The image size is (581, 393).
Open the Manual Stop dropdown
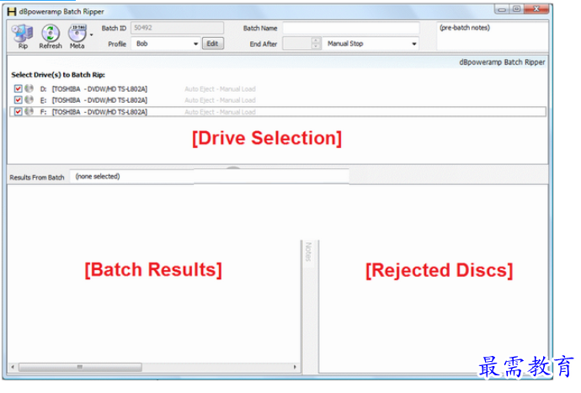tap(370, 44)
